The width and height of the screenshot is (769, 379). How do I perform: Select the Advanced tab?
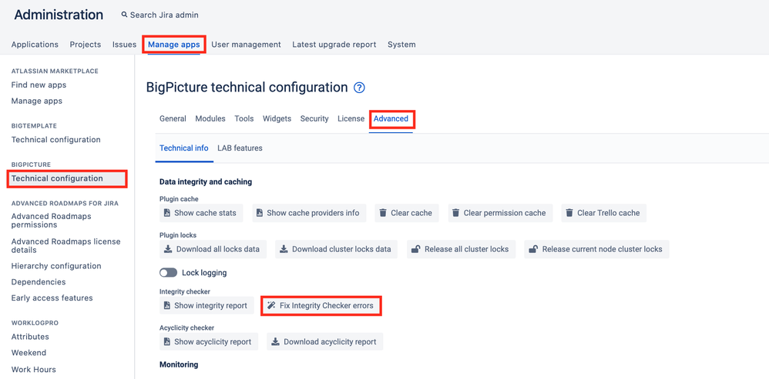pyautogui.click(x=391, y=119)
